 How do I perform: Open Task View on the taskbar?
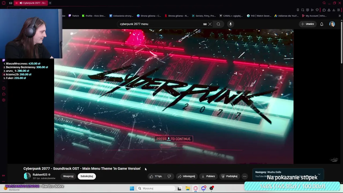point(180,188)
